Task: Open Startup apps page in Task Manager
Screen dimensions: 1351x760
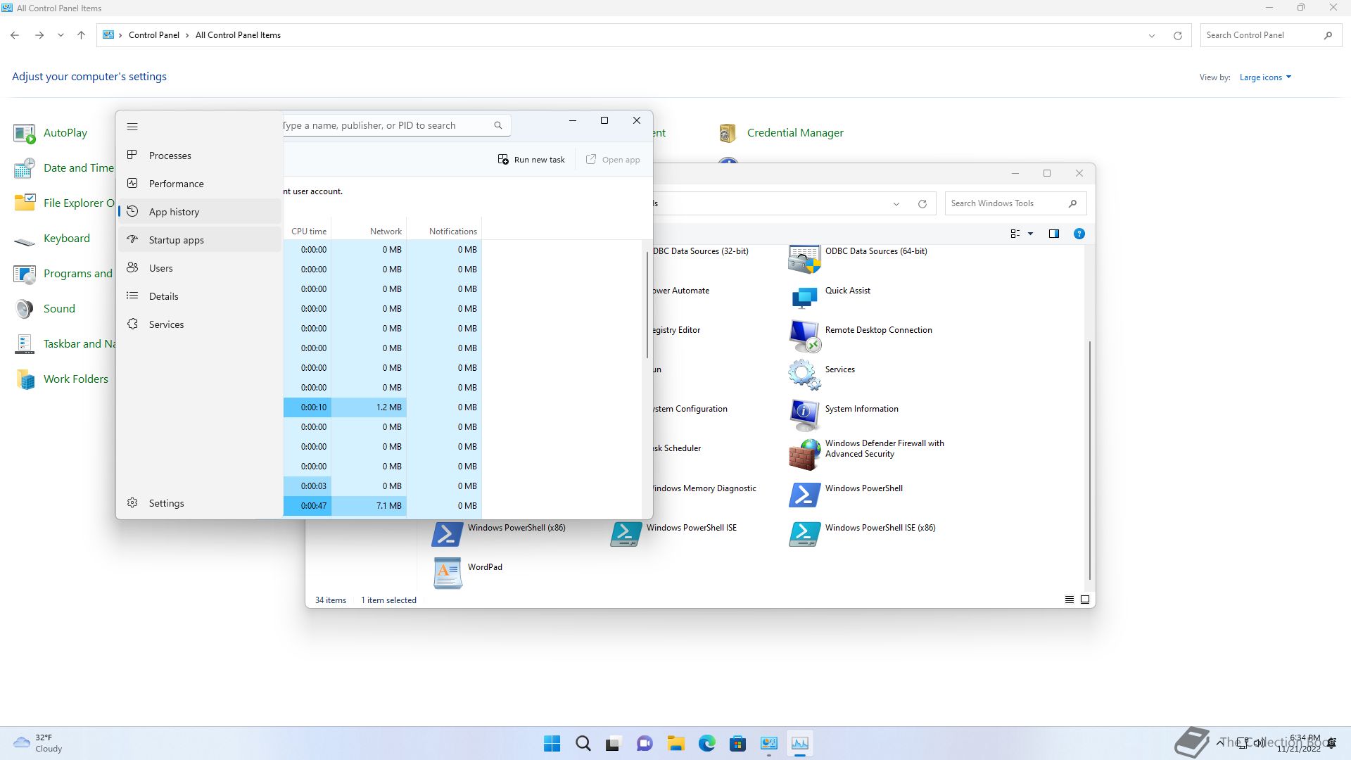Action: [200, 240]
